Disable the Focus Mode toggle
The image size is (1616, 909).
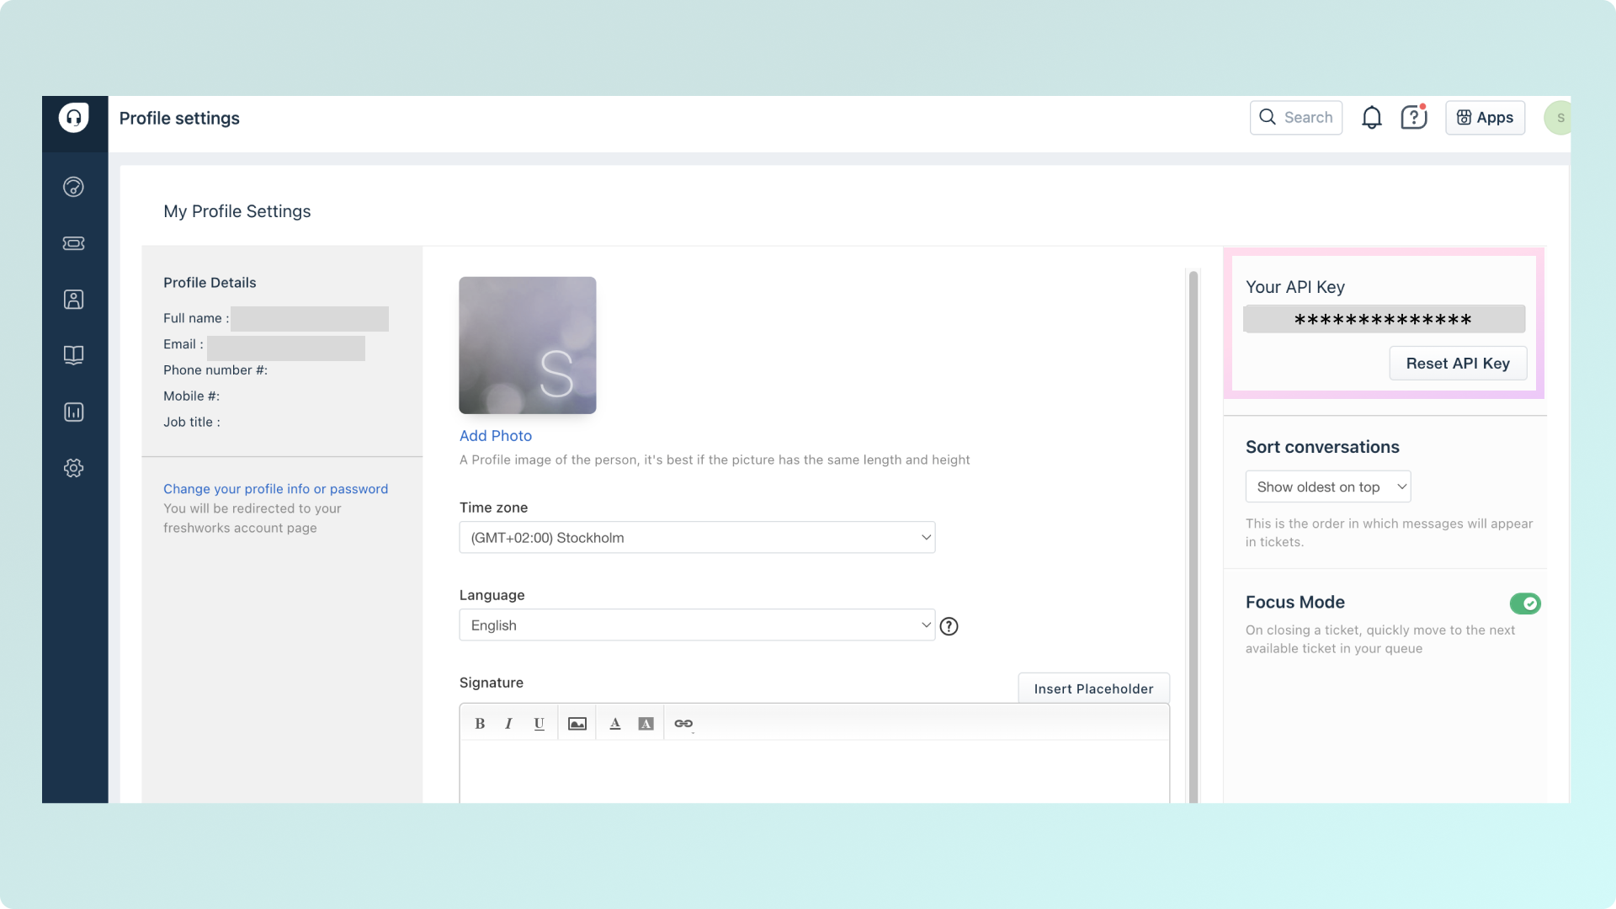coord(1524,603)
